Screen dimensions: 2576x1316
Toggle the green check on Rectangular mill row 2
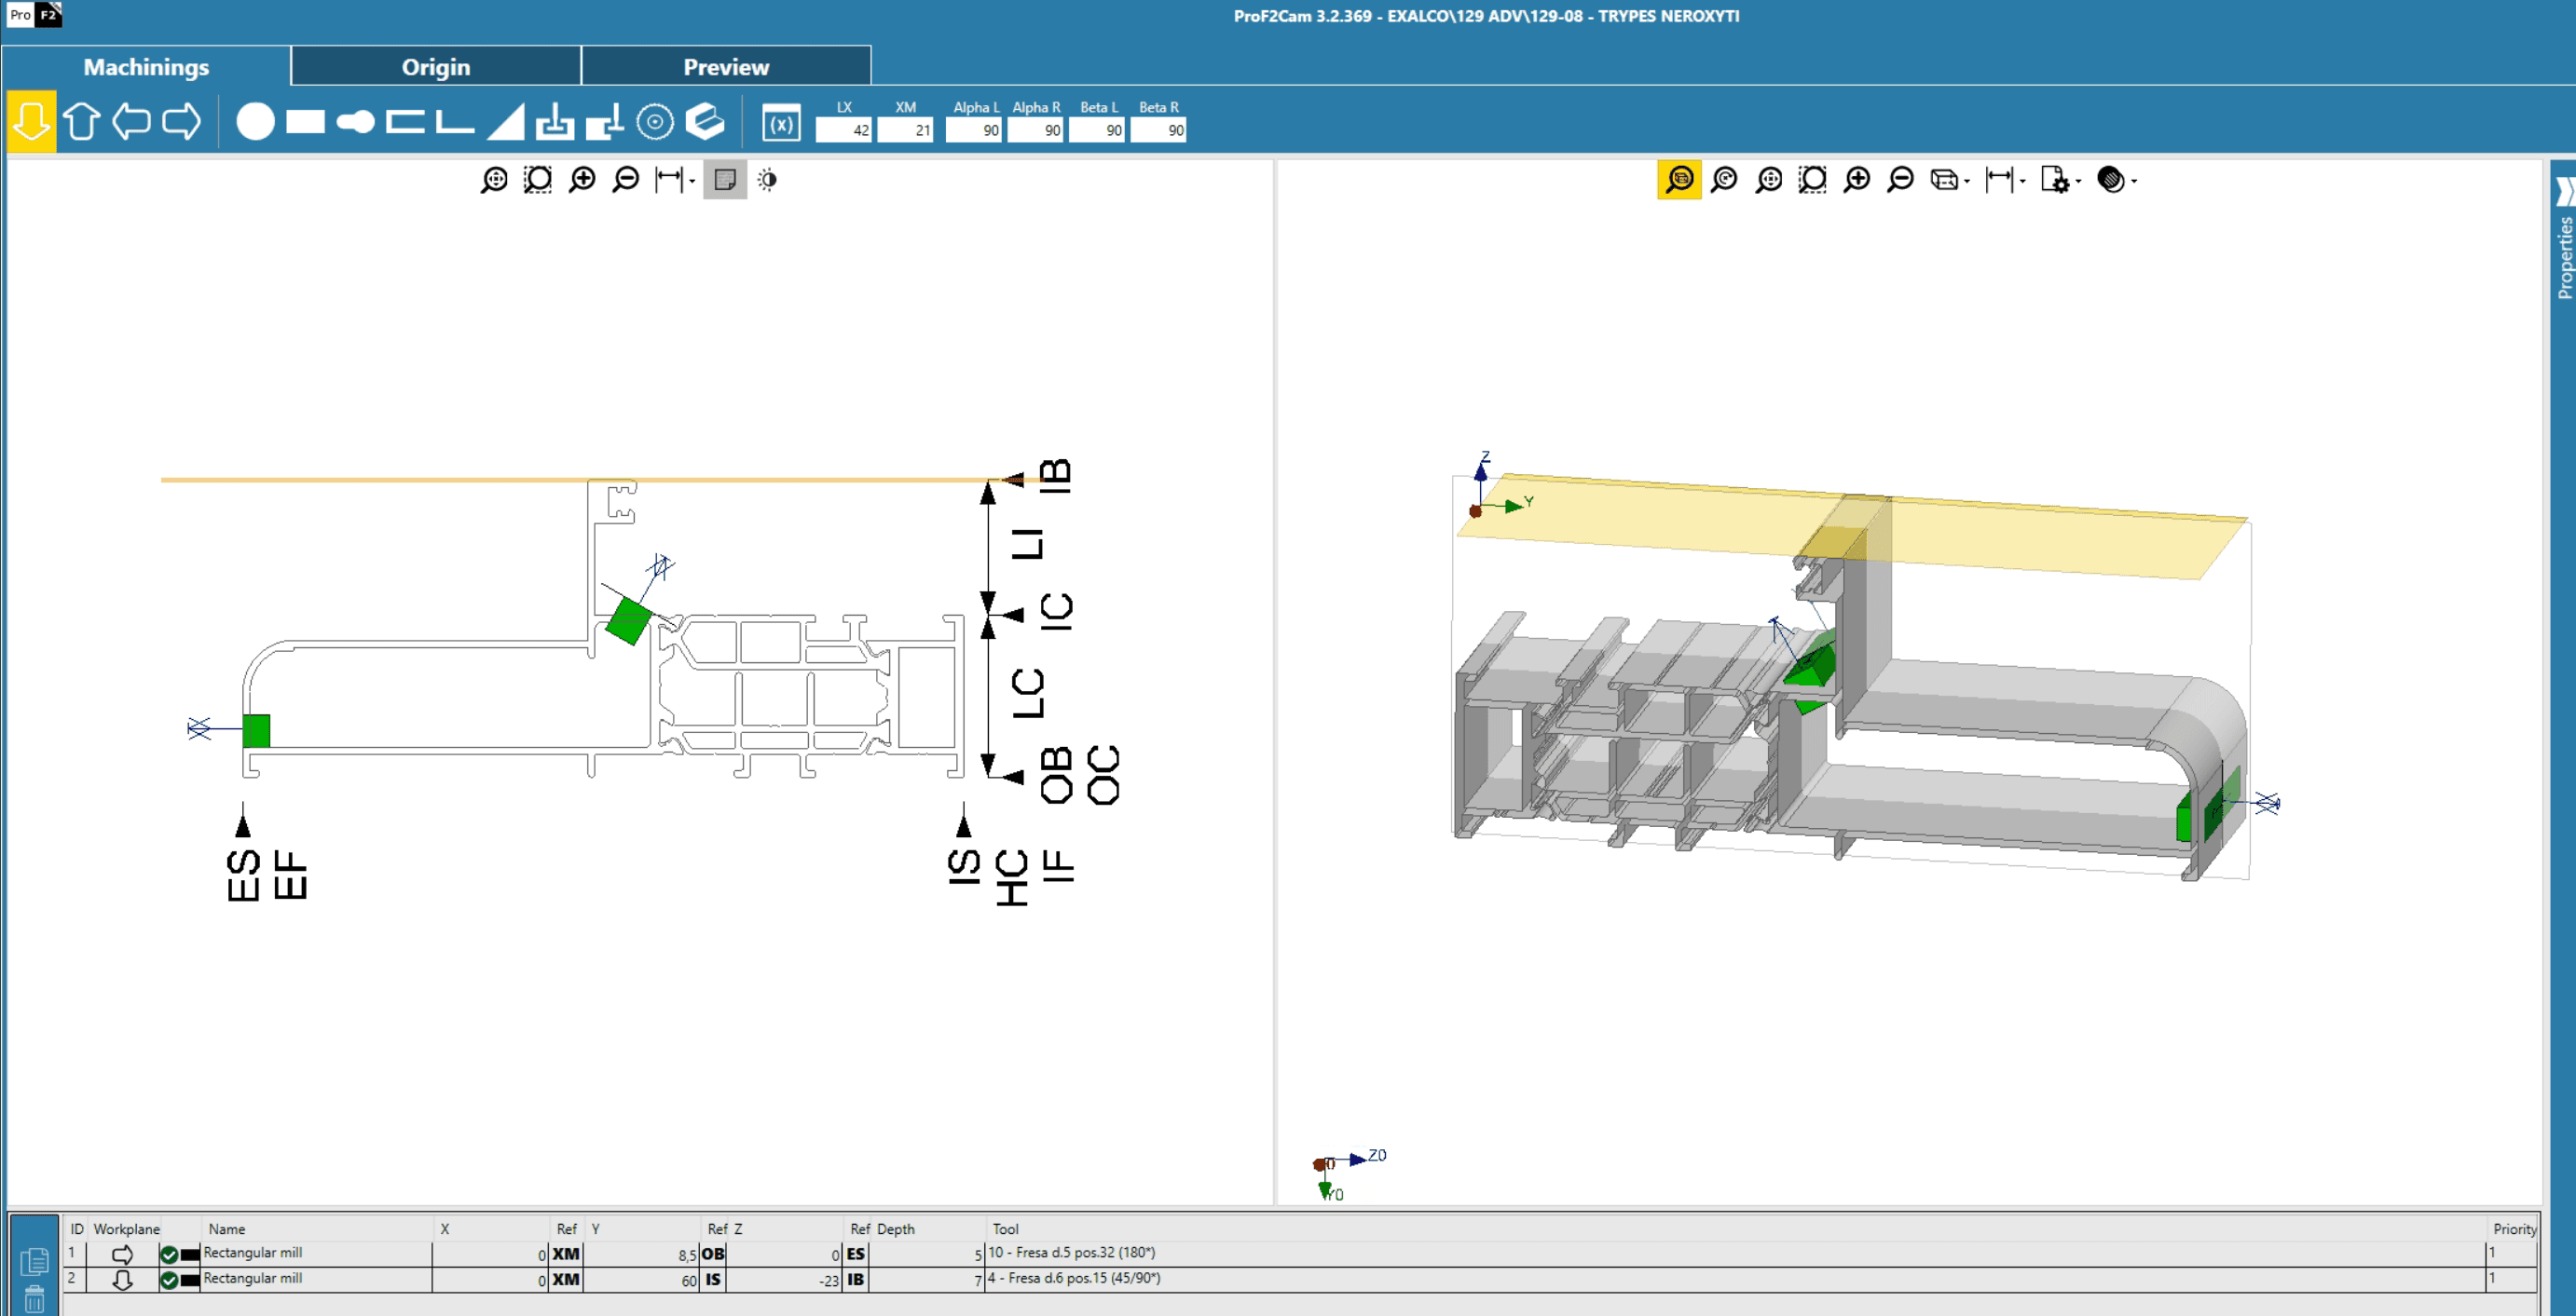point(169,1280)
